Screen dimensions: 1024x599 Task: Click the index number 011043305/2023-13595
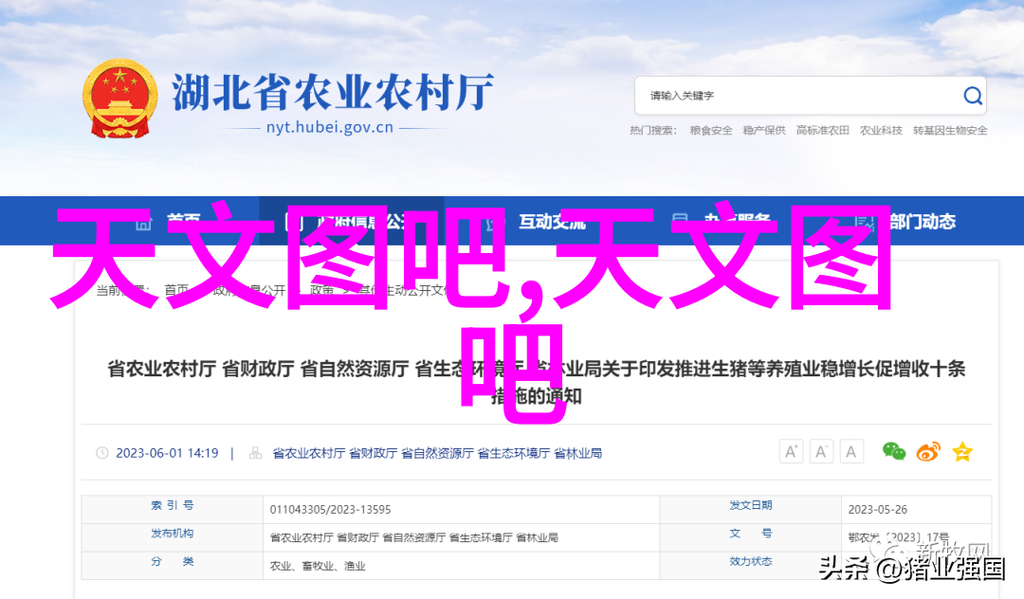pyautogui.click(x=331, y=510)
